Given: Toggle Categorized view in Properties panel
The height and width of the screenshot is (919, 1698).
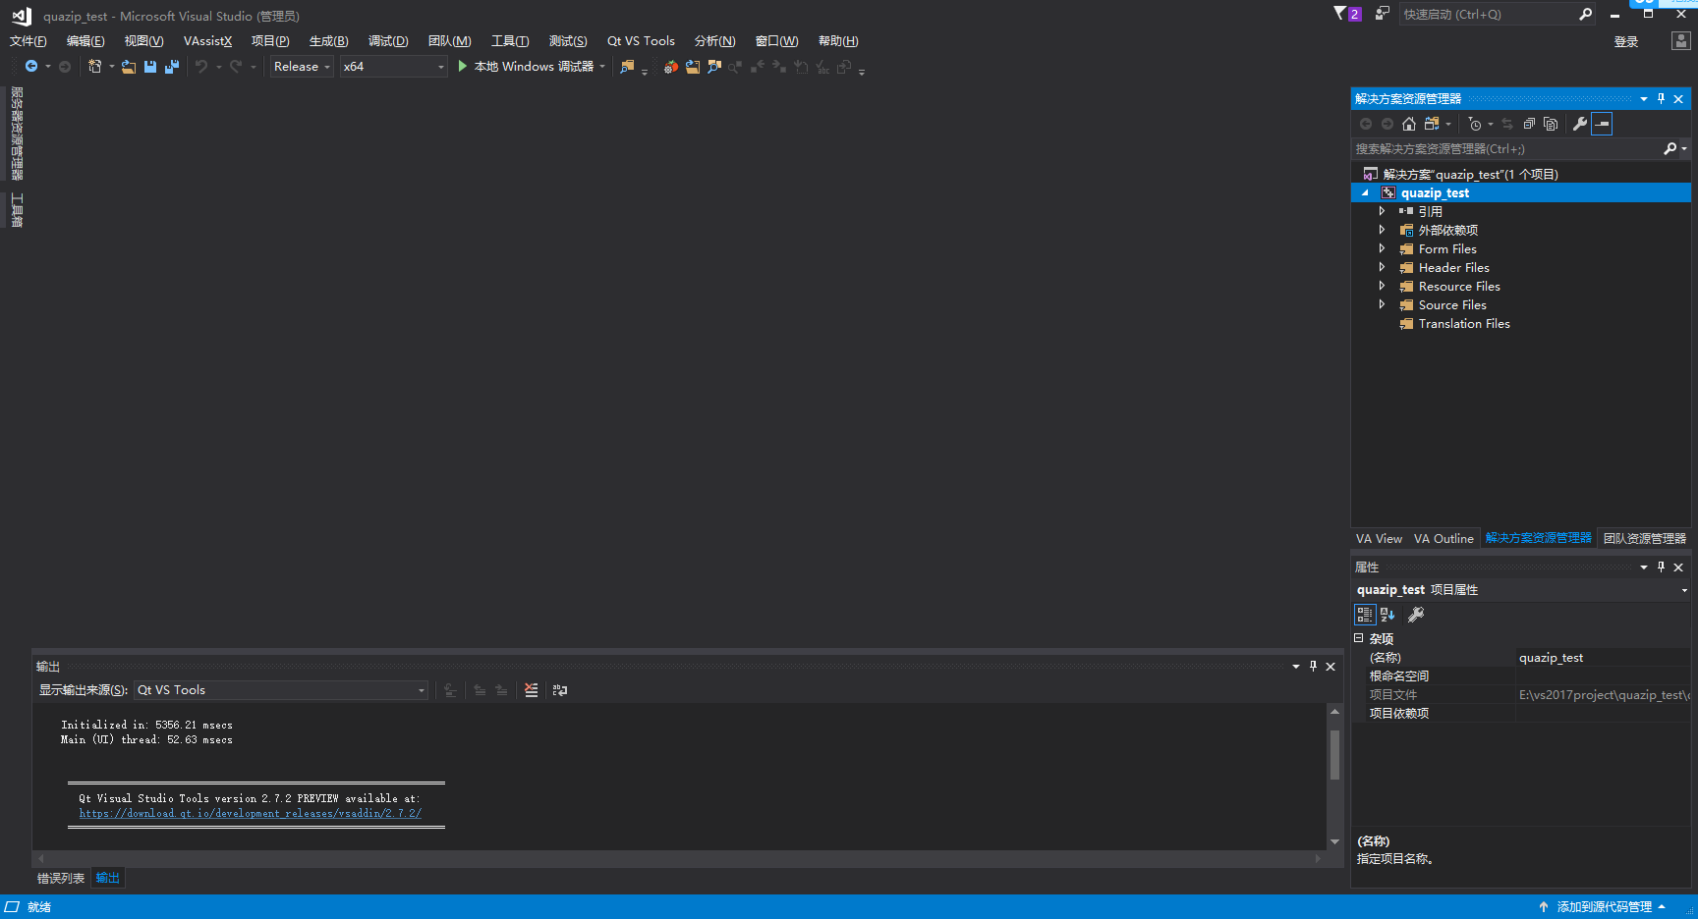Looking at the screenshot, I should tap(1365, 615).
